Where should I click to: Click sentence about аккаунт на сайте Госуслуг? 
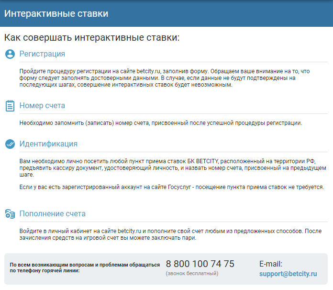coord(172,187)
